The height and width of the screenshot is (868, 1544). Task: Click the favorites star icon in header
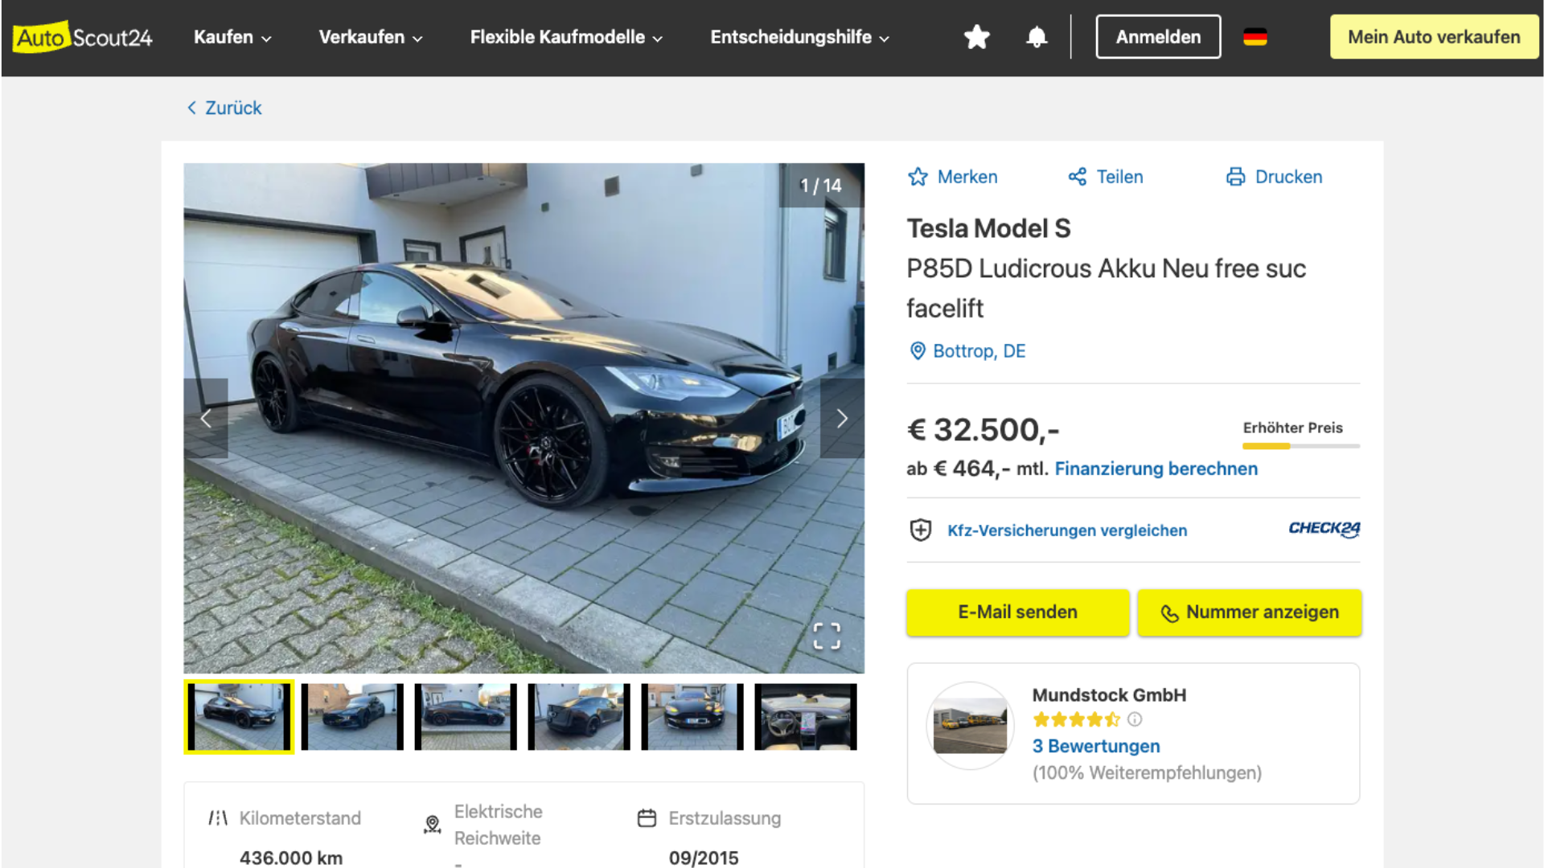(x=976, y=37)
